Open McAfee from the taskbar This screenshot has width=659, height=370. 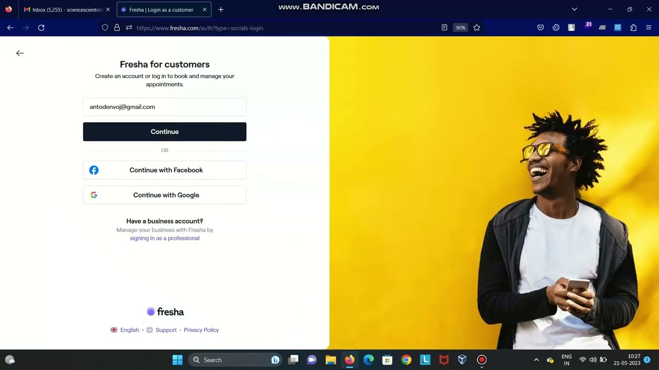444,360
